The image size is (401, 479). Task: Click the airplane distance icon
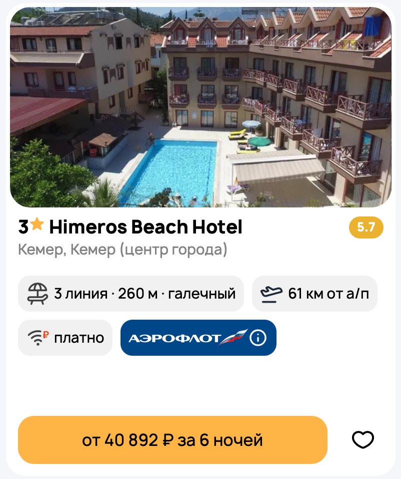(x=271, y=294)
